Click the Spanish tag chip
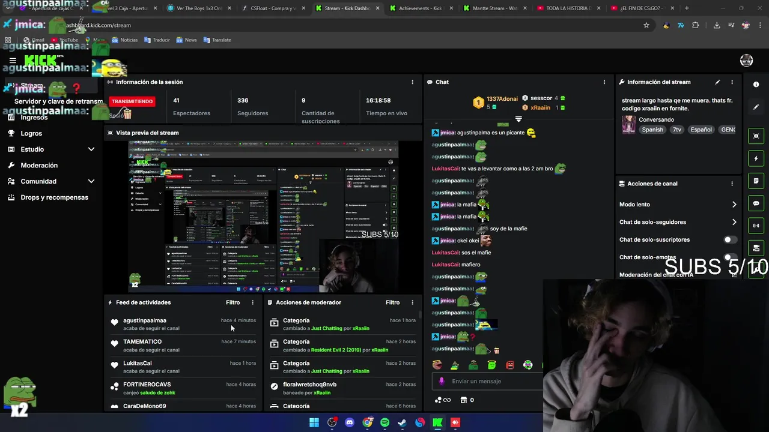The height and width of the screenshot is (432, 769). (x=652, y=130)
